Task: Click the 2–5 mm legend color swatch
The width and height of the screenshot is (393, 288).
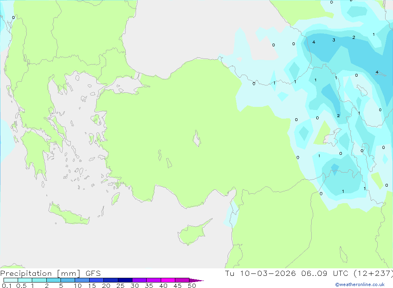Action: click(x=53, y=280)
